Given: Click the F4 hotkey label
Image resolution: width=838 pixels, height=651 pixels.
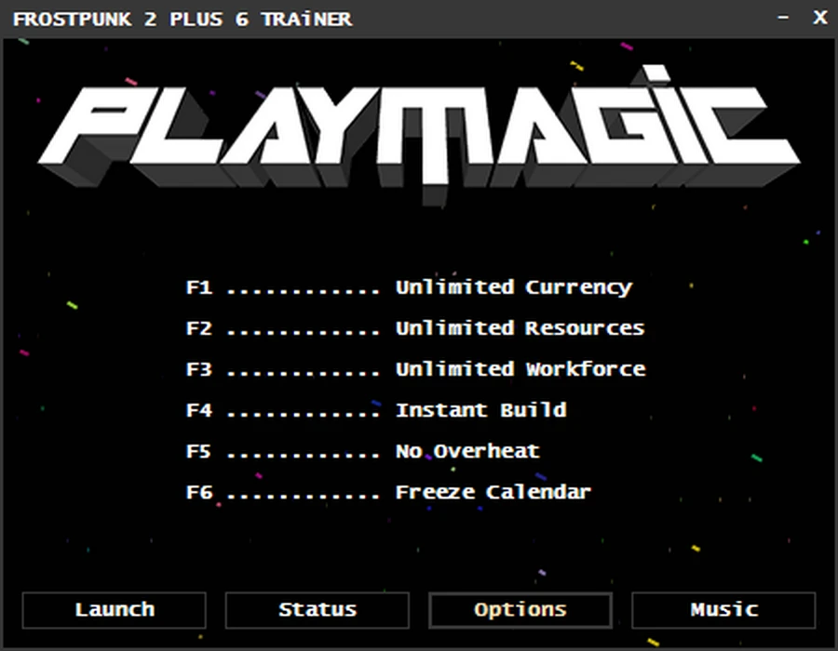Looking at the screenshot, I should pos(199,411).
